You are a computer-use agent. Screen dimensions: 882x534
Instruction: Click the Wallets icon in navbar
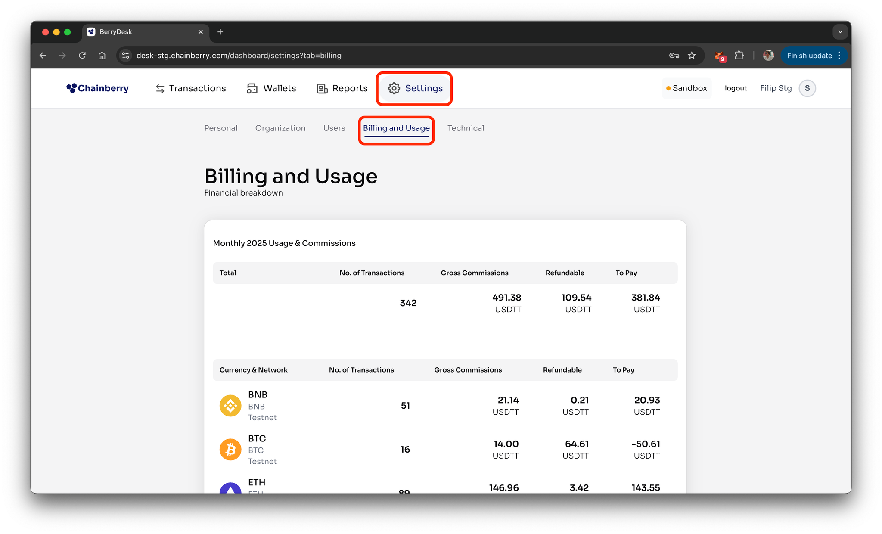pos(252,89)
